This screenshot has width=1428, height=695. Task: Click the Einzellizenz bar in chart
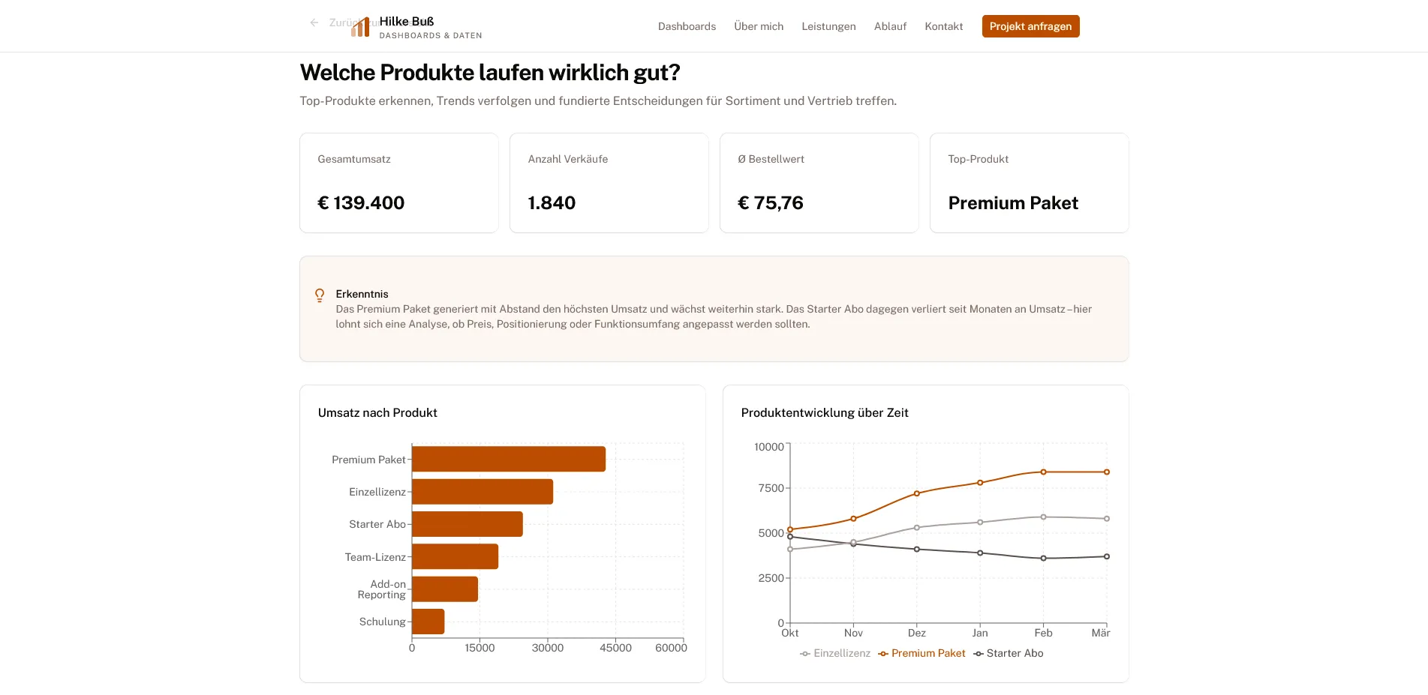point(483,492)
